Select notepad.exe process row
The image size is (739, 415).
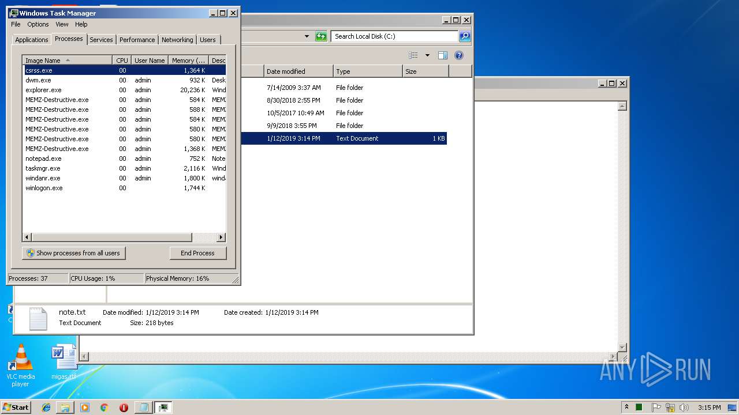(124, 159)
